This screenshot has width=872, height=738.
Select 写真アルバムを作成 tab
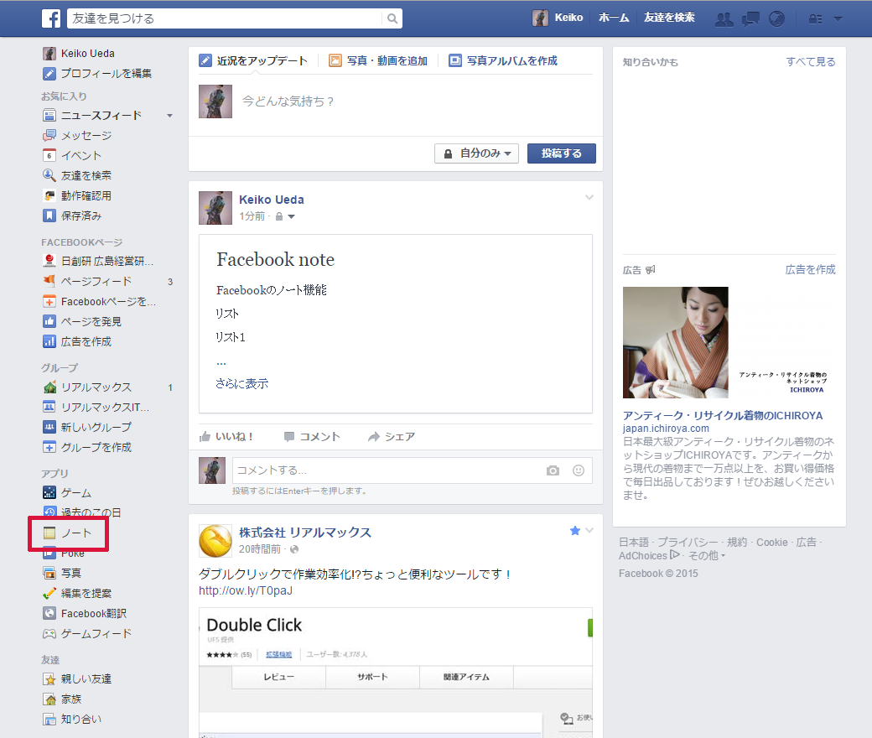click(503, 60)
